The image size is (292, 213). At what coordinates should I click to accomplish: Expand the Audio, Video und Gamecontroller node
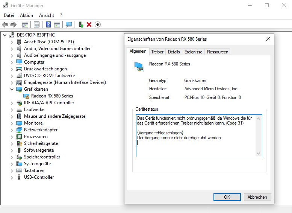pyautogui.click(x=12, y=49)
